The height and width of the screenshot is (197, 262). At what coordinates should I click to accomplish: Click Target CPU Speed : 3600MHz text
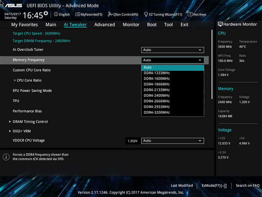tap(36, 34)
